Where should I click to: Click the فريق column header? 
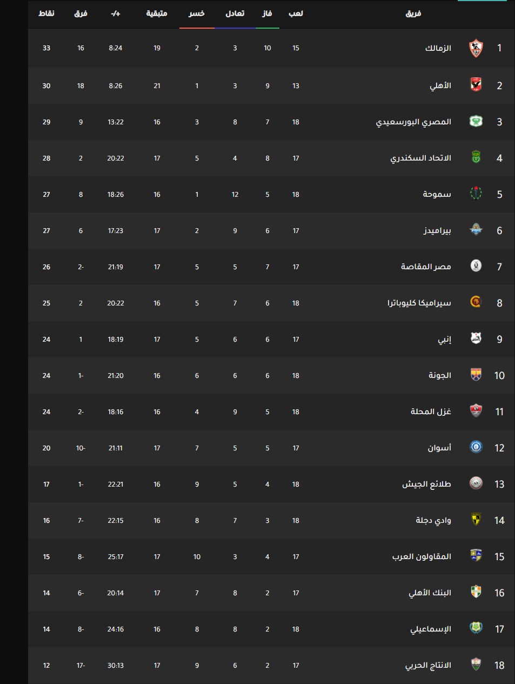pyautogui.click(x=413, y=14)
